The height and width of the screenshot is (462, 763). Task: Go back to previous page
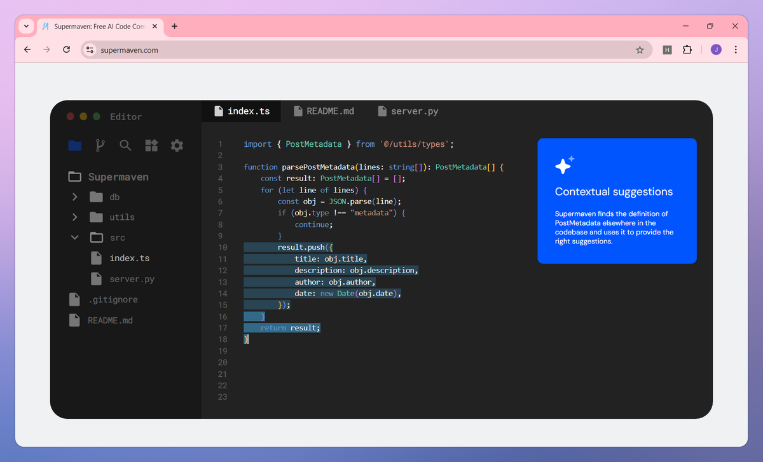[27, 50]
